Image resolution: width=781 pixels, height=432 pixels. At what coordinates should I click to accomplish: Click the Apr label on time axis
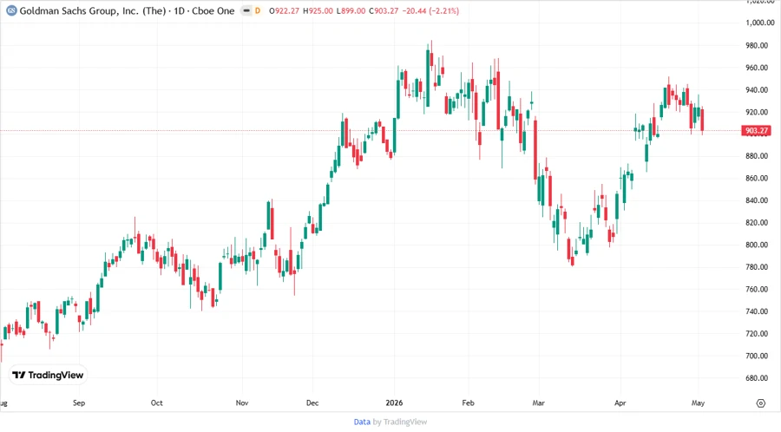pyautogui.click(x=620, y=403)
